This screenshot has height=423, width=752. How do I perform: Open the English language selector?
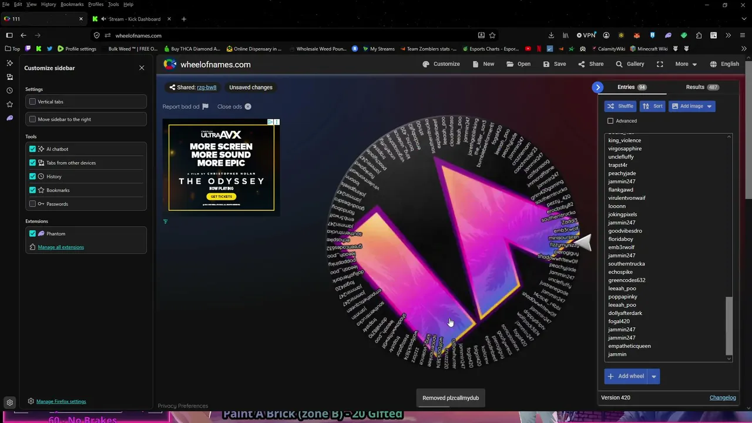pyautogui.click(x=724, y=64)
